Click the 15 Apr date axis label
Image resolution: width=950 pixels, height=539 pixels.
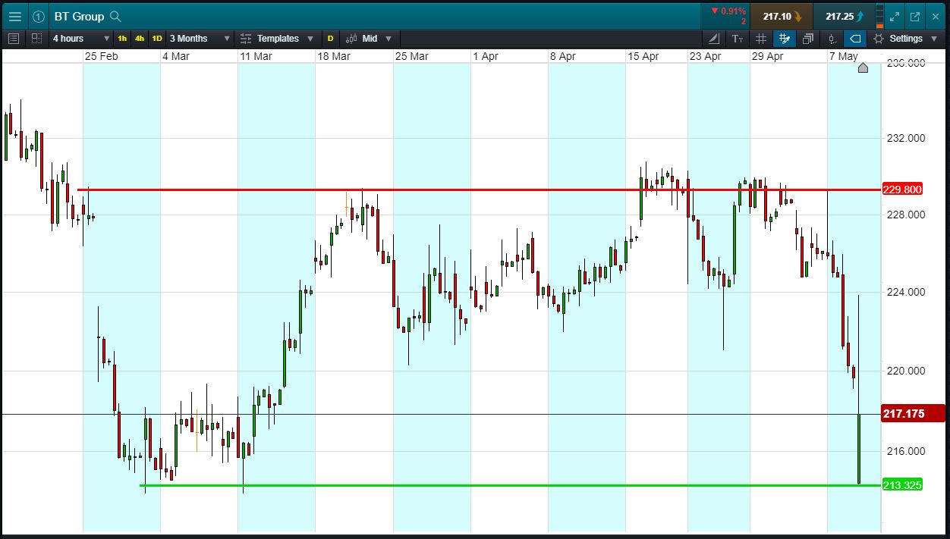point(643,56)
